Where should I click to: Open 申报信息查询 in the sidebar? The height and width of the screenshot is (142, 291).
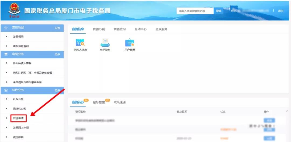(21, 46)
